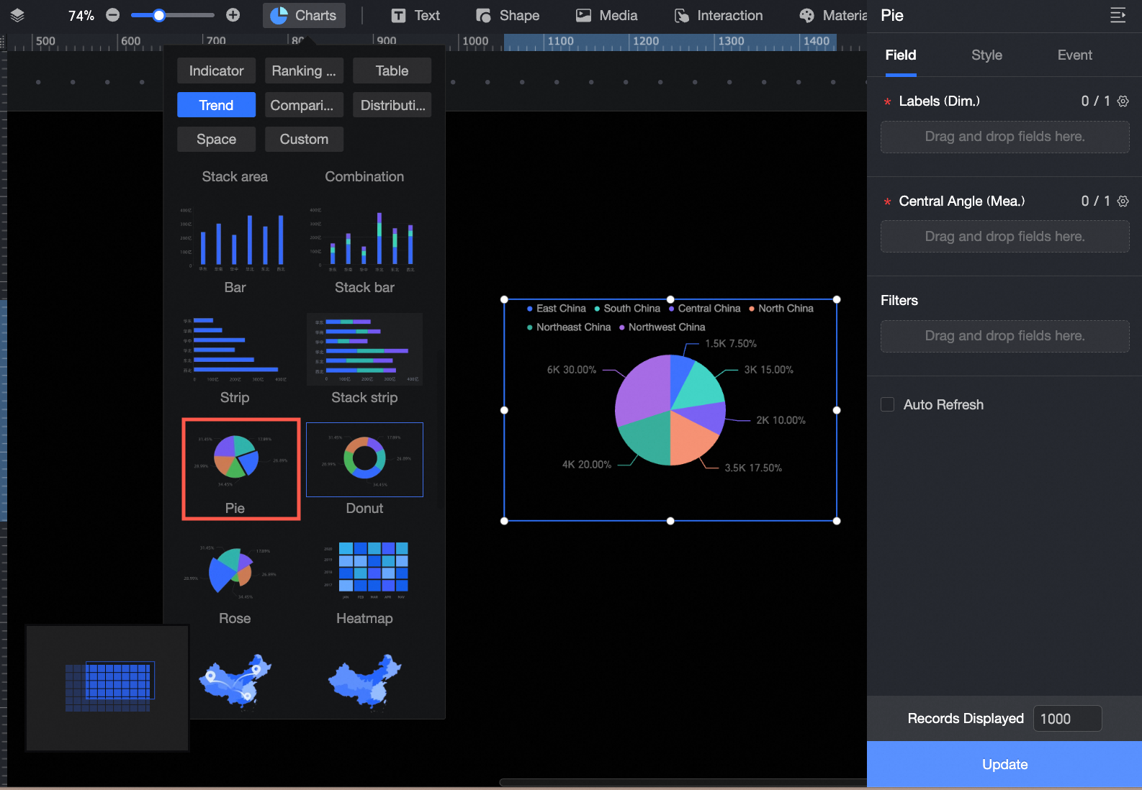Open the Charts dropdown in toolbar

[304, 15]
